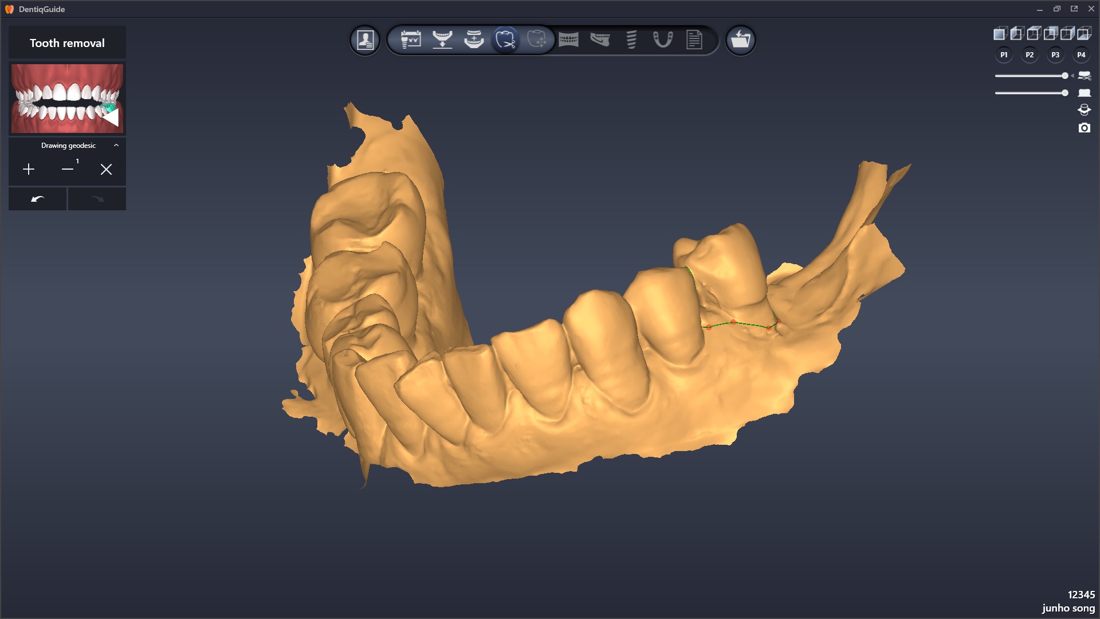Adjust scan model opacity slider handle
Viewport: 1100px width, 619px height.
pyautogui.click(x=1065, y=93)
